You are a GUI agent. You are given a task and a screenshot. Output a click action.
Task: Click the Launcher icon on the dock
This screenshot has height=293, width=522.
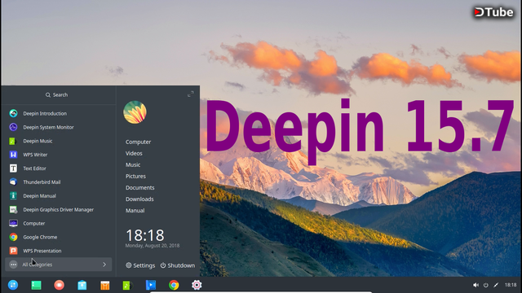[x=13, y=285]
